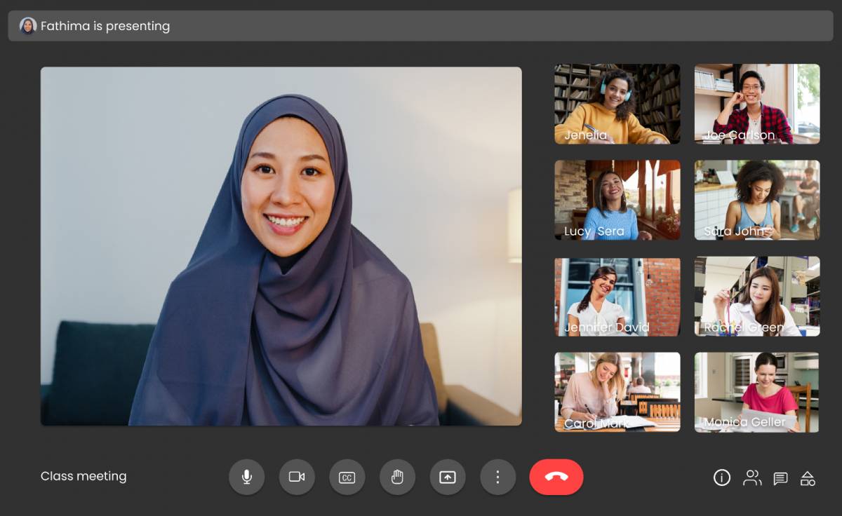842x516 pixels.
Task: Click the Class meeting label
Action: (83, 477)
